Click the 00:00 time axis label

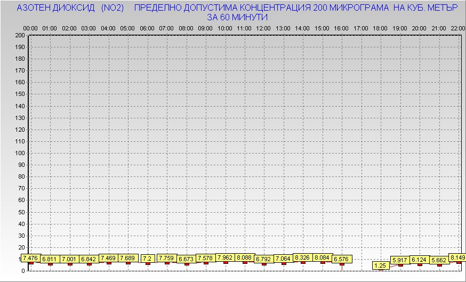point(30,29)
